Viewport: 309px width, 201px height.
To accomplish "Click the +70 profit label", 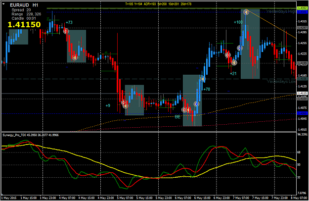I will click(207, 89).
